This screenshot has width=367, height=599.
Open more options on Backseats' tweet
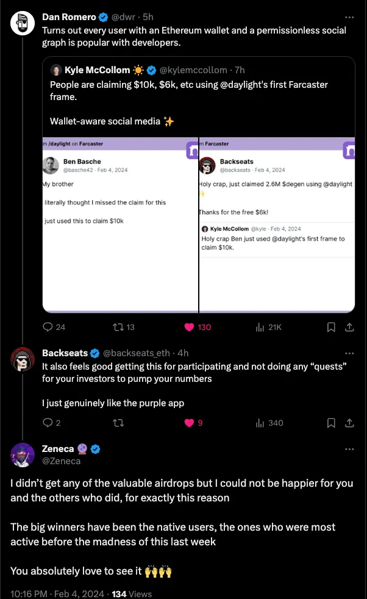(349, 353)
